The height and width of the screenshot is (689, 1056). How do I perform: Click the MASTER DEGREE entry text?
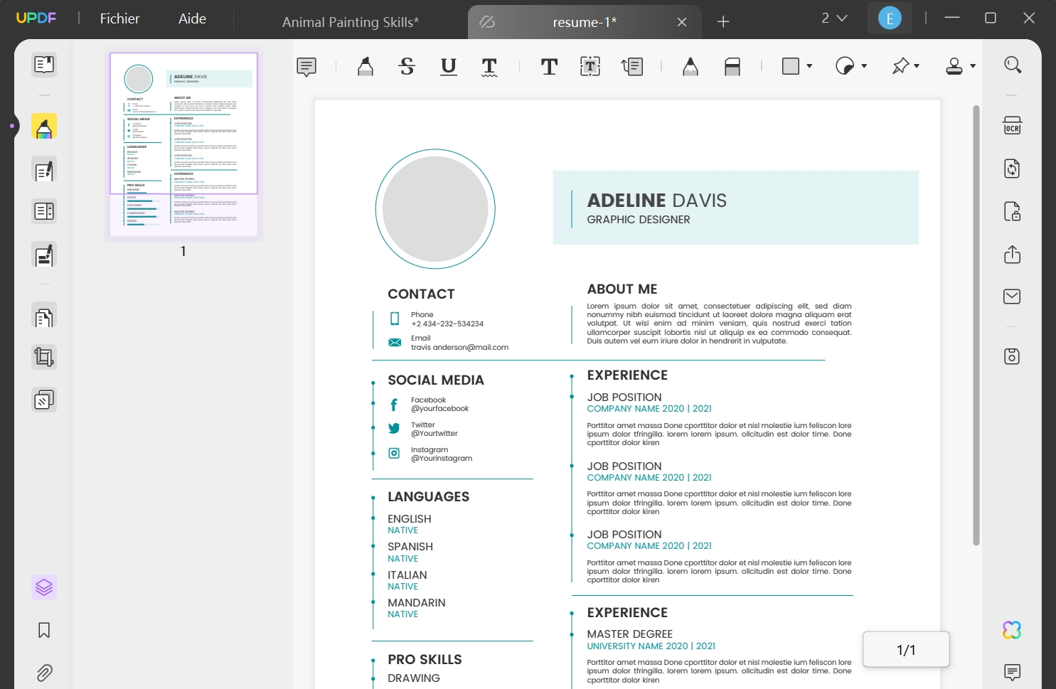[x=629, y=634]
